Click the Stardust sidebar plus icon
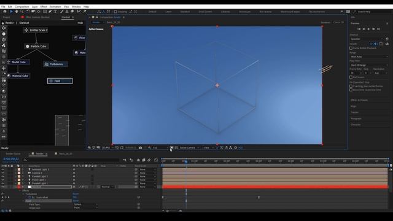 point(4,68)
